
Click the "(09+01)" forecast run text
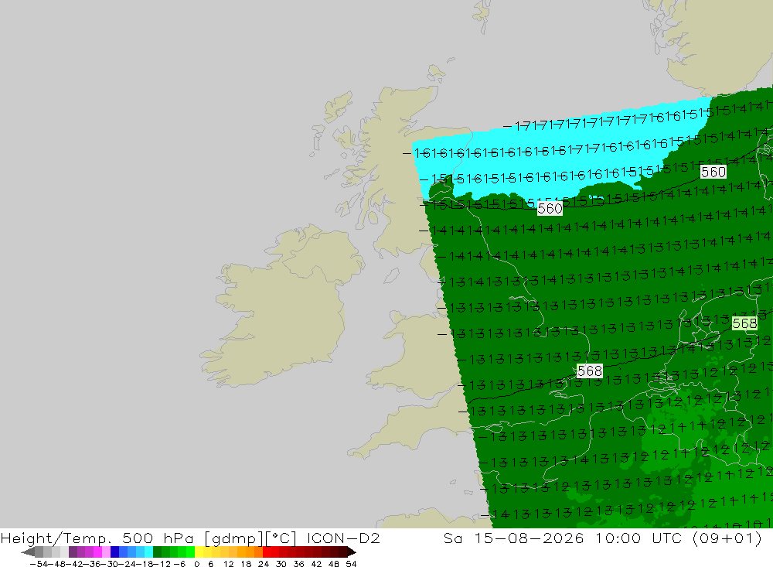(x=727, y=538)
